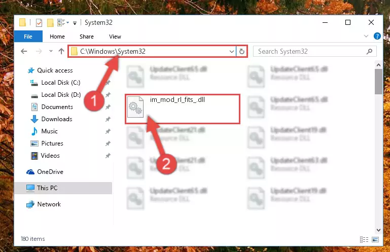Open recent locations dropdown arrow
The width and height of the screenshot is (390, 252).
click(x=51, y=51)
